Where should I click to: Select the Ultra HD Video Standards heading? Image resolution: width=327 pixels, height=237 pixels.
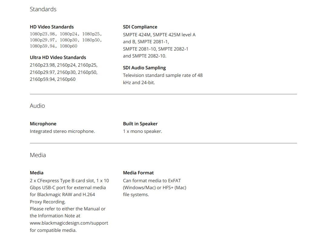tap(58, 58)
